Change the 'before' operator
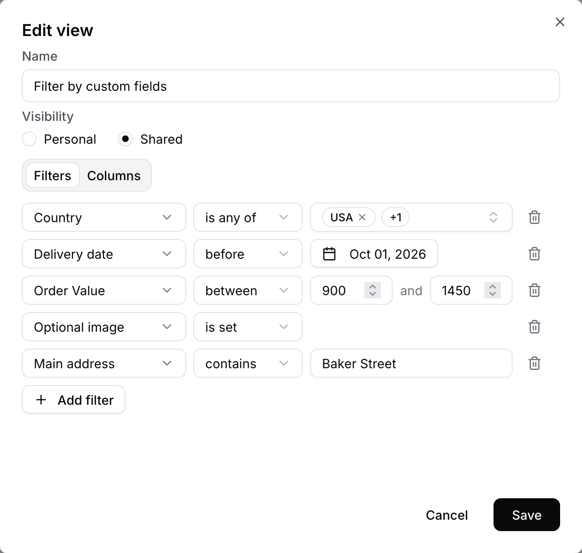The image size is (582, 553). pos(248,254)
